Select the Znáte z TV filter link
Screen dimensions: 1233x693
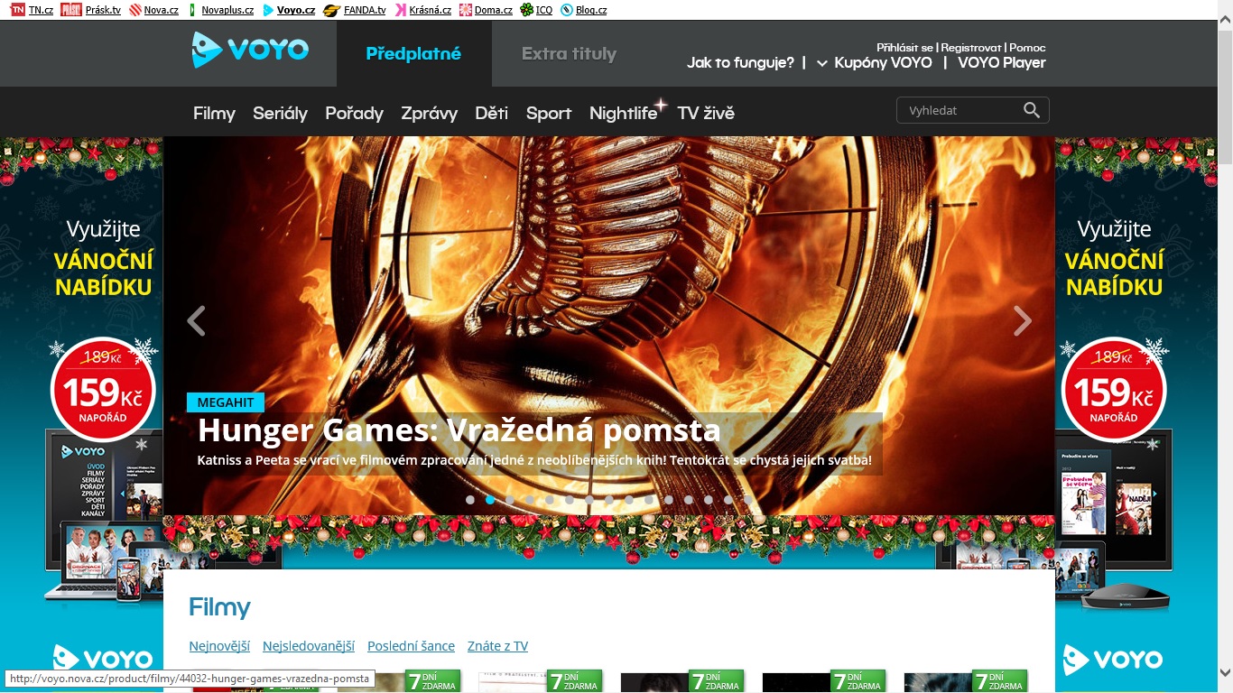click(x=497, y=646)
